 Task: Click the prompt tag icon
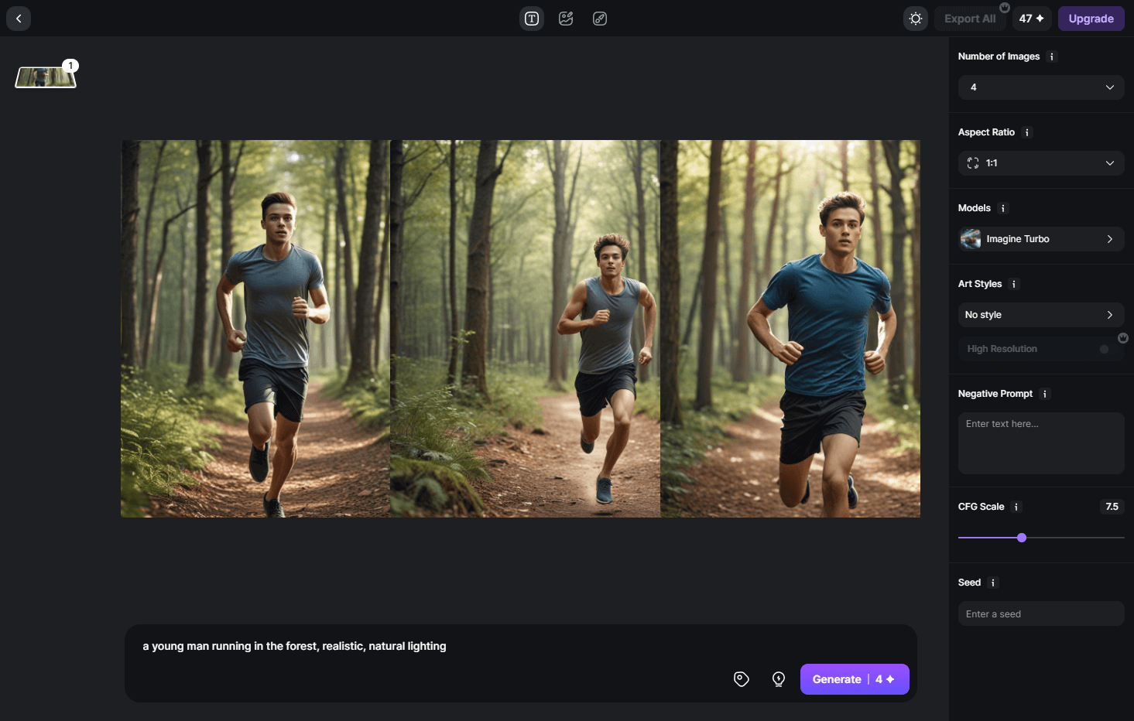click(742, 679)
